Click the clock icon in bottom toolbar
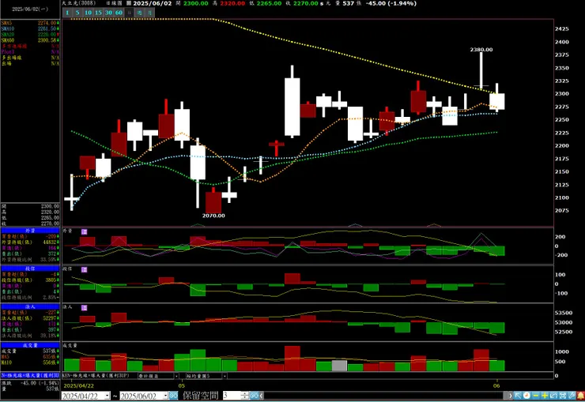This screenshot has width=585, height=402. (x=526, y=396)
